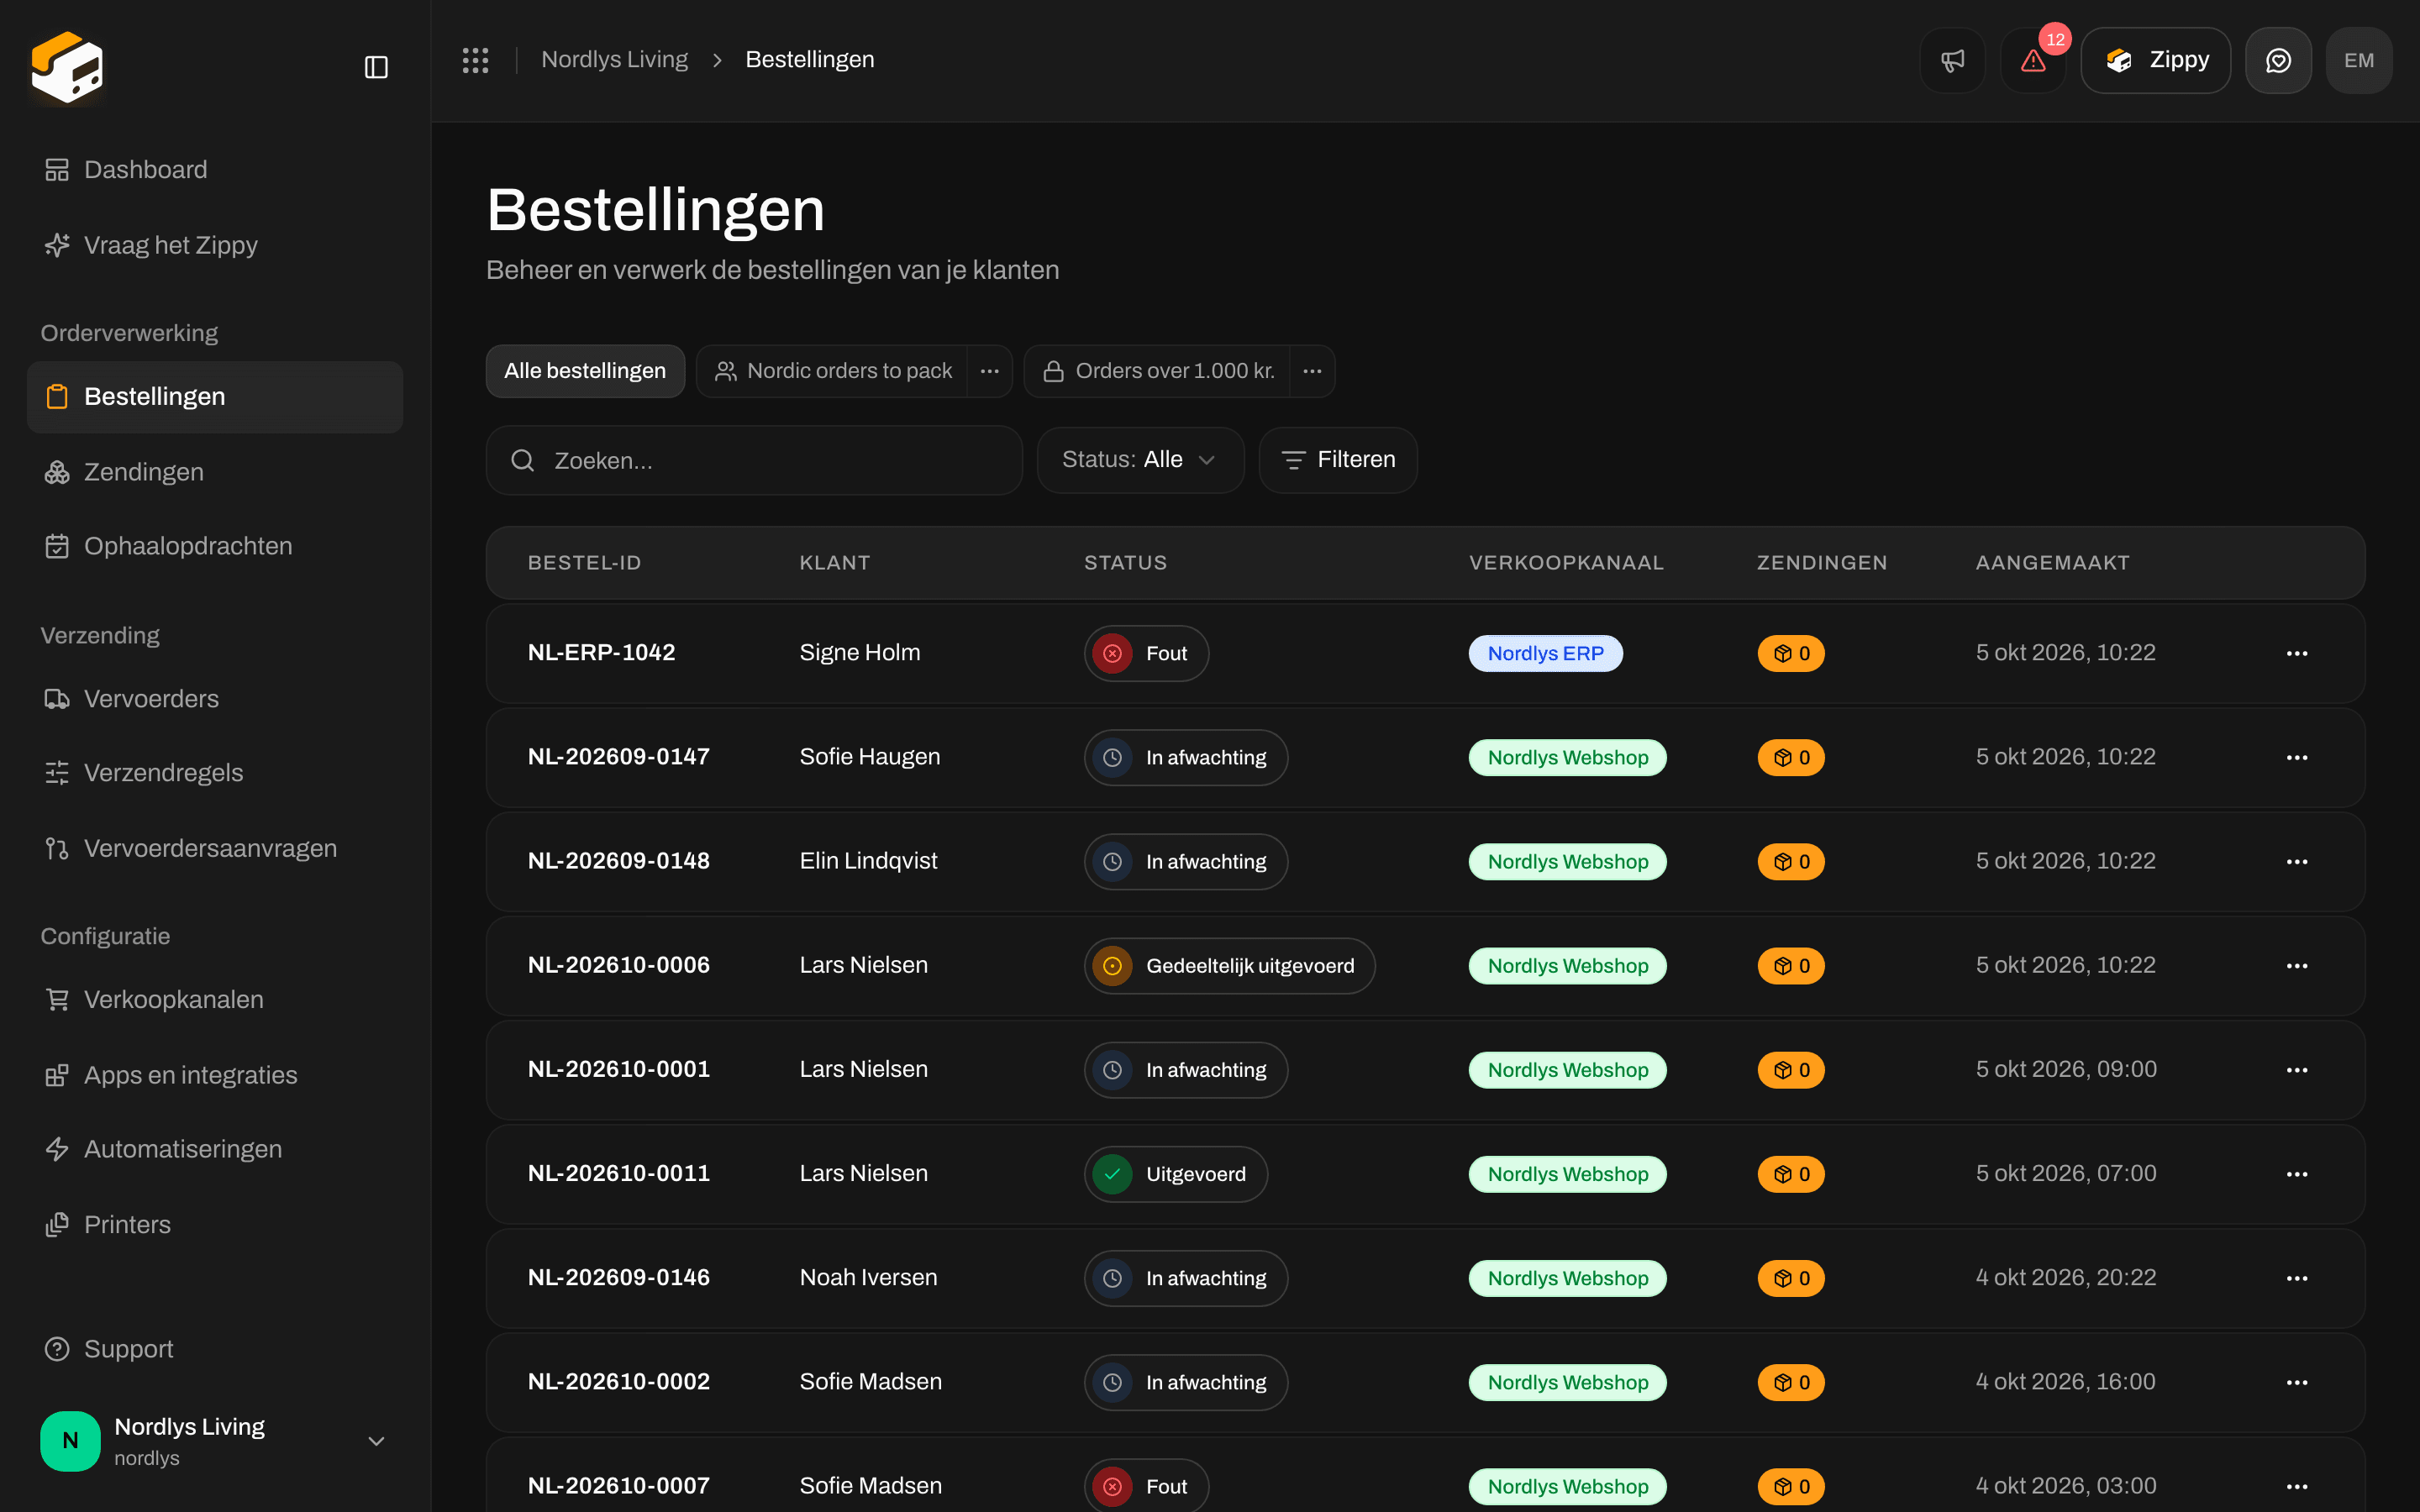The width and height of the screenshot is (2420, 1512).
Task: Open actions menu for NL-202610-0007
Action: 2297,1485
